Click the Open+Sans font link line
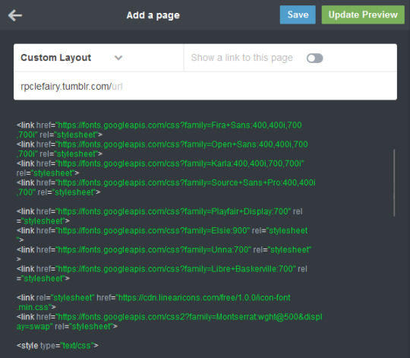Image resolution: width=410 pixels, height=358 pixels. tap(162, 149)
